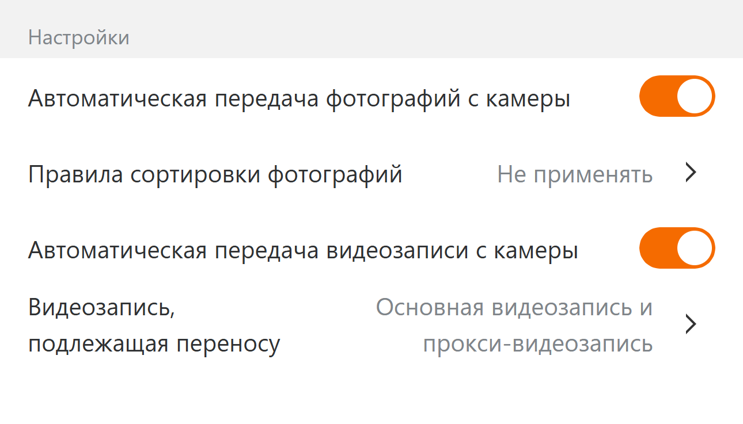The height and width of the screenshot is (424, 743).
Task: Click 'Основная видеозапись и' value text
Action: (514, 308)
